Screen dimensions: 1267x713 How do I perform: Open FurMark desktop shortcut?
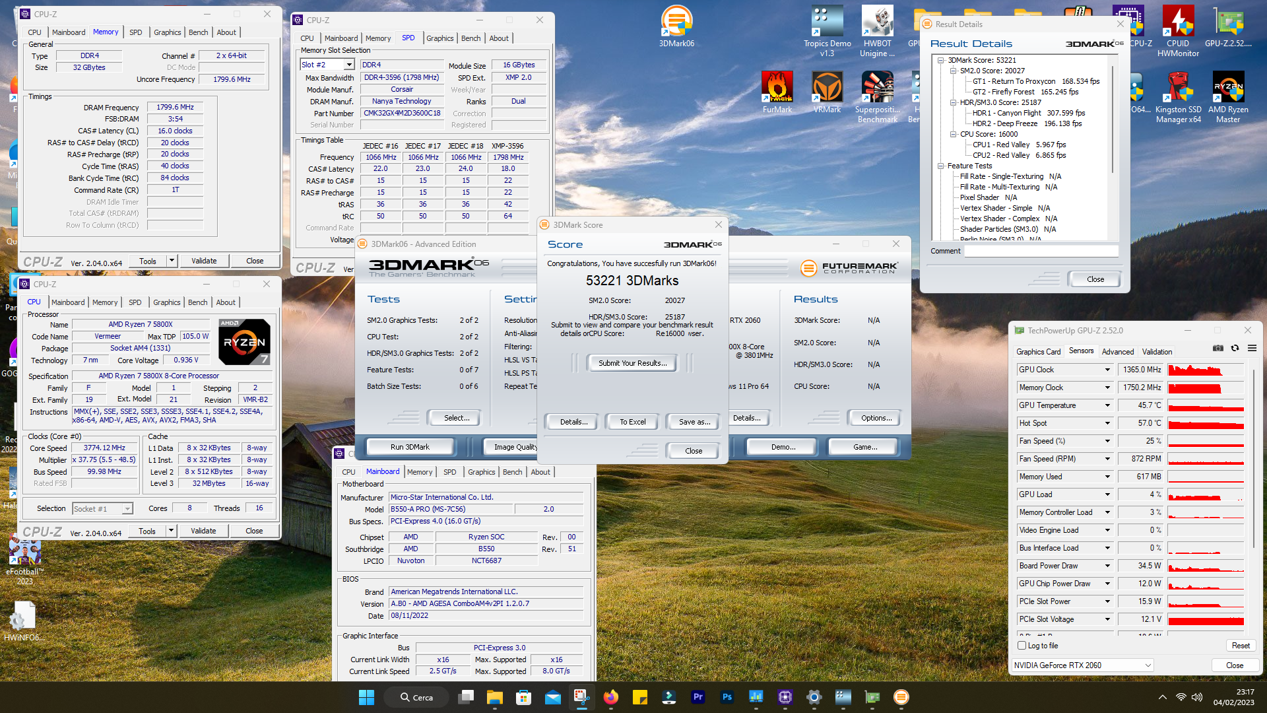point(777,92)
